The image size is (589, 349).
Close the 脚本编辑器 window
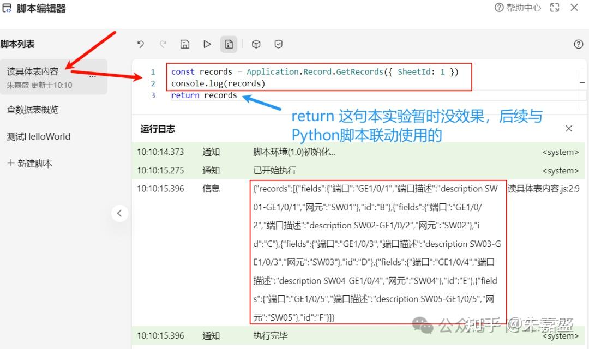click(x=574, y=8)
